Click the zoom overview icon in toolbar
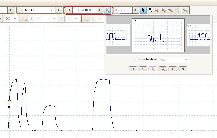 185,10
